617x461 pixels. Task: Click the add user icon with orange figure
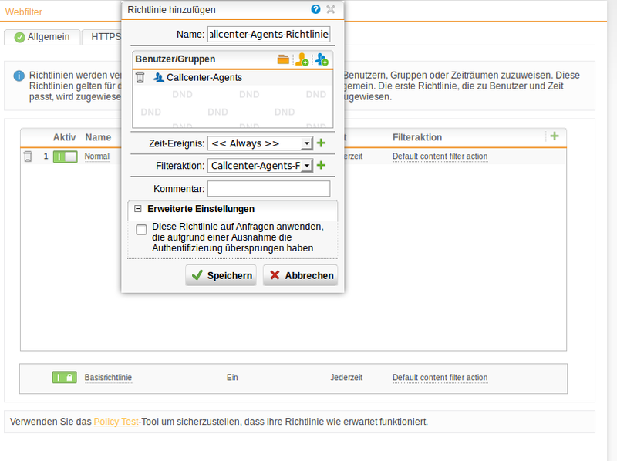click(303, 59)
